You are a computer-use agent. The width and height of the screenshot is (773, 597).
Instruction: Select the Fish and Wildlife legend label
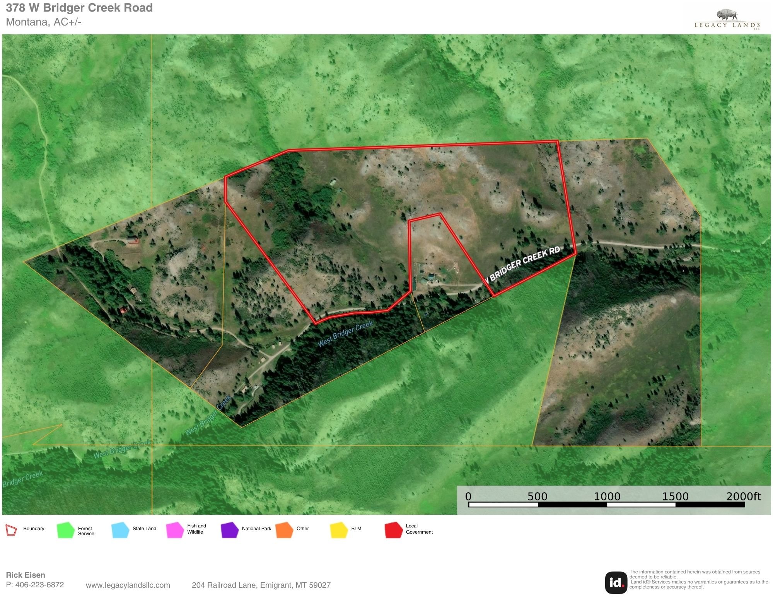pyautogui.click(x=196, y=529)
